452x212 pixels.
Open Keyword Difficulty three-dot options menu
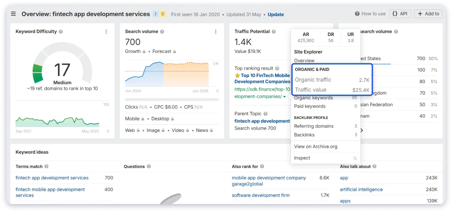point(106,32)
